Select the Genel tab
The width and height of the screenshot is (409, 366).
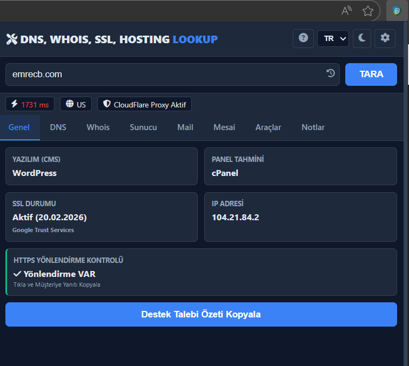point(19,127)
